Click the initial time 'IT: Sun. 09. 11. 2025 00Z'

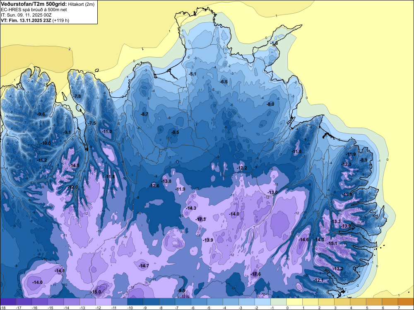(x=26, y=15)
